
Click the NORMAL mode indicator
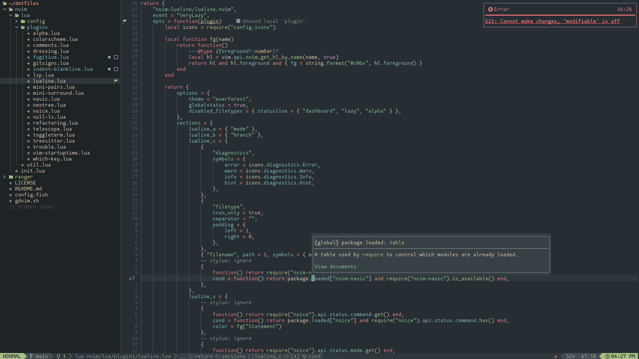tap(12, 356)
